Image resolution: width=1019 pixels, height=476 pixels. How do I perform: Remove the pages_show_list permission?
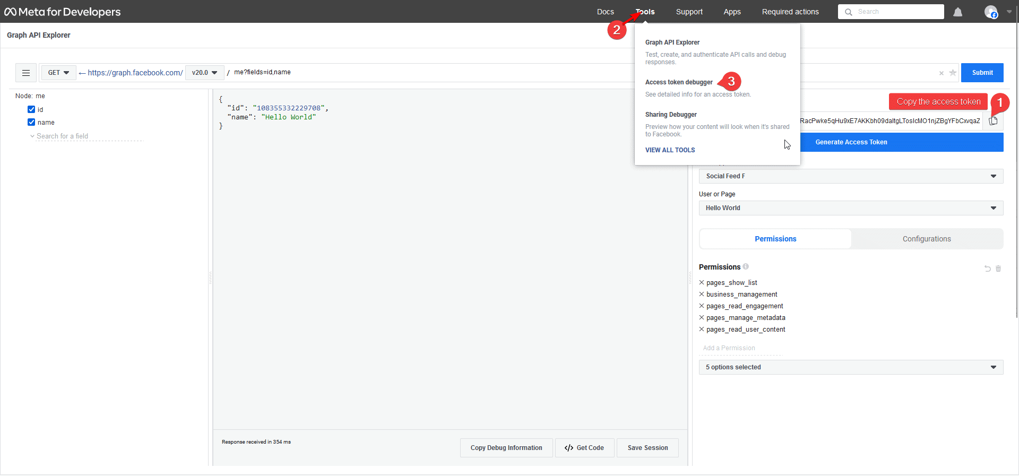pyautogui.click(x=702, y=283)
